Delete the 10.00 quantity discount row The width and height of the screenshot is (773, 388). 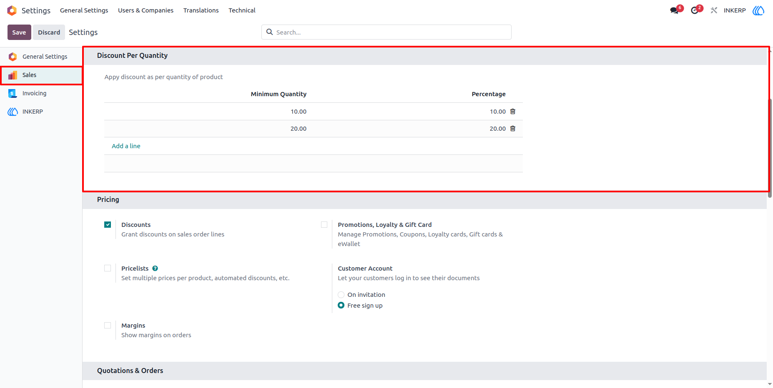(513, 112)
